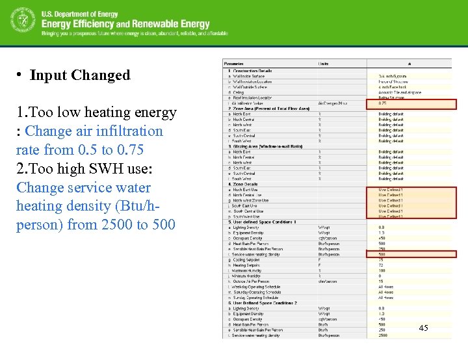468x351 pixels.
Task: Click the '1.Too low heating energy' line
Action: coord(96,112)
